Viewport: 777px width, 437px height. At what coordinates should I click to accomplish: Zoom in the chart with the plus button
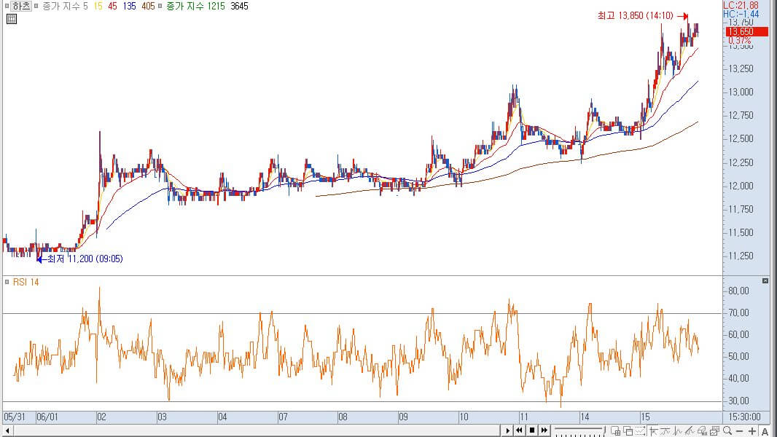(752, 431)
